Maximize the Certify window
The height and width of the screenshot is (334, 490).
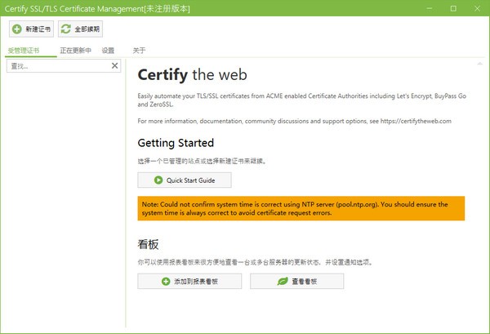pos(453,8)
